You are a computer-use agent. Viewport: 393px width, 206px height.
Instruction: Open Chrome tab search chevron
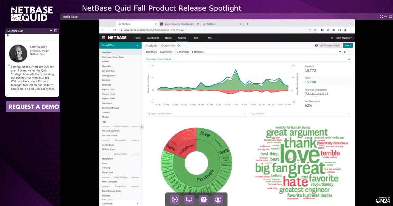[x=351, y=24]
